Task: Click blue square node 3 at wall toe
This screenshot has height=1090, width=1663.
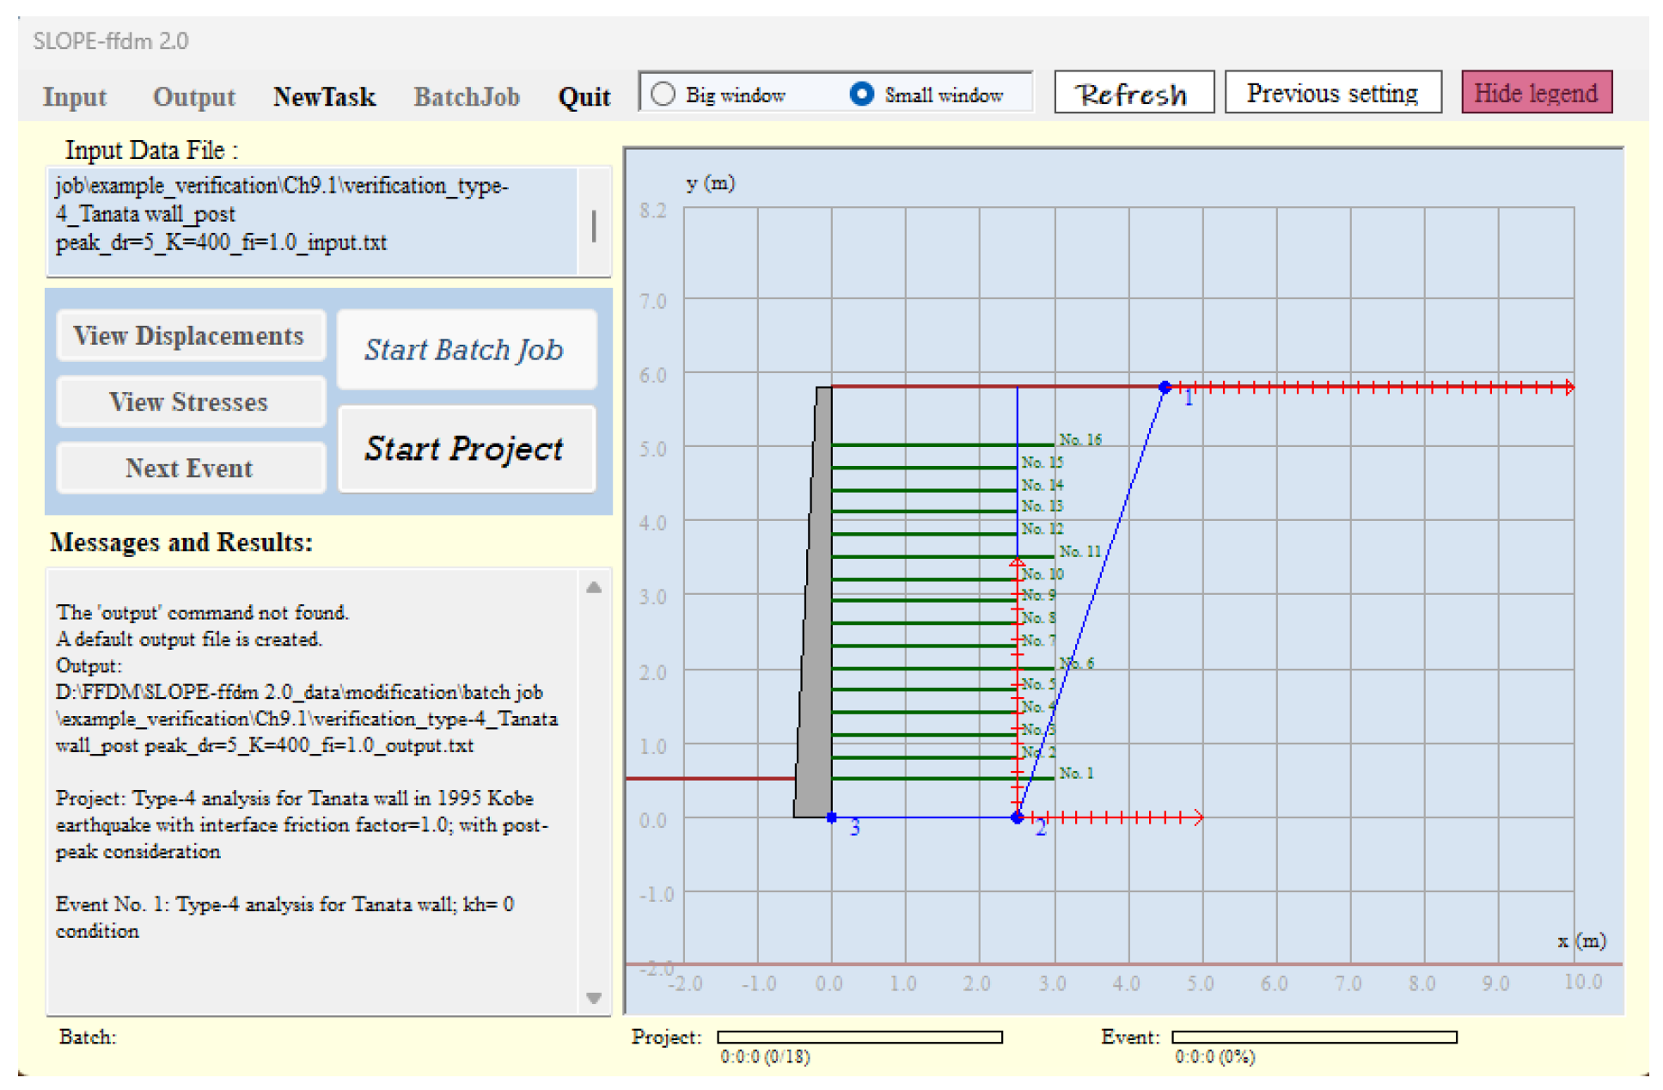Action: point(831,817)
